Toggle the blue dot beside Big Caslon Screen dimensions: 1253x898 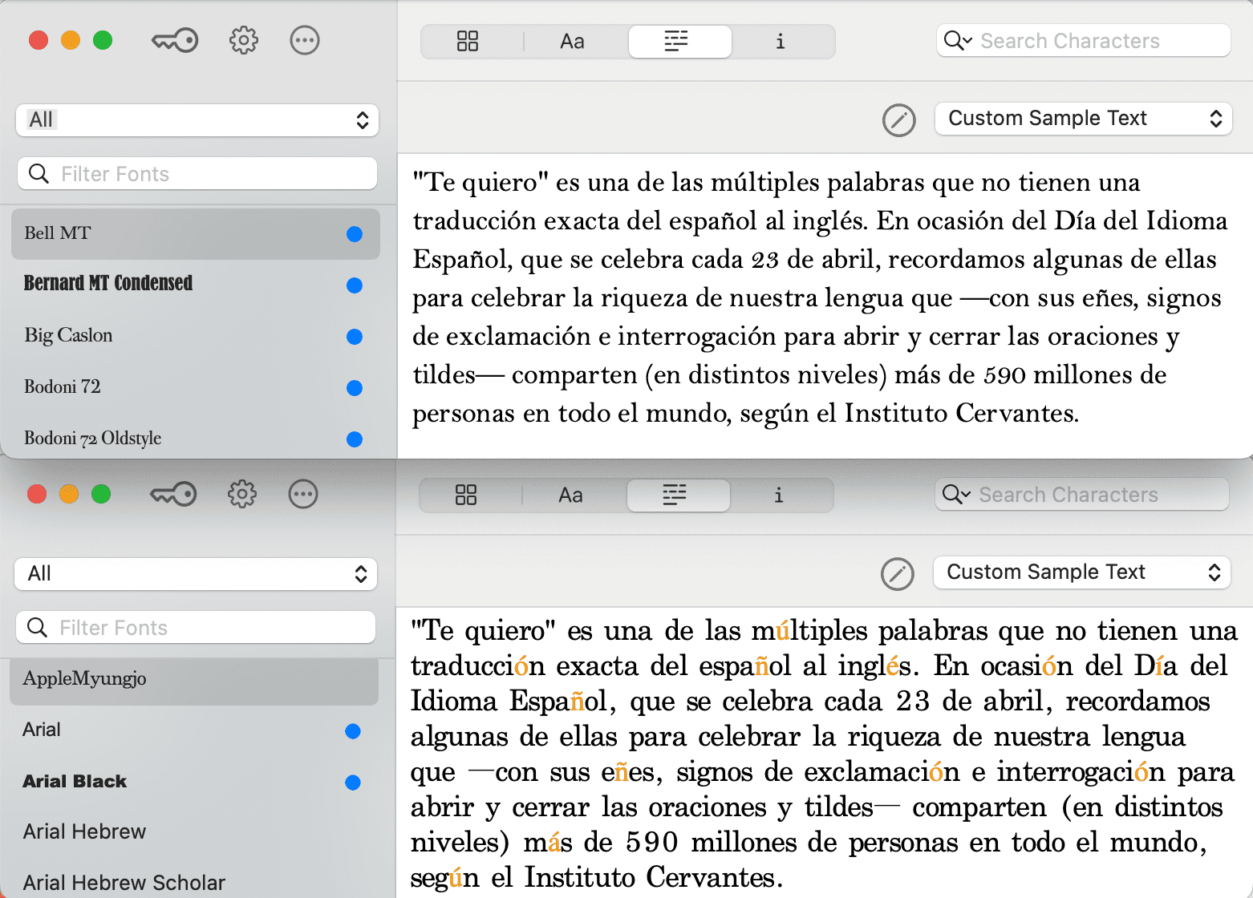coord(355,337)
